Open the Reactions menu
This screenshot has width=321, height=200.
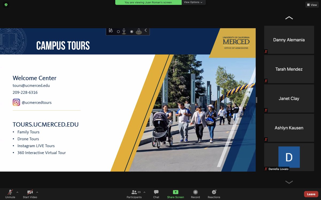pos(214,194)
